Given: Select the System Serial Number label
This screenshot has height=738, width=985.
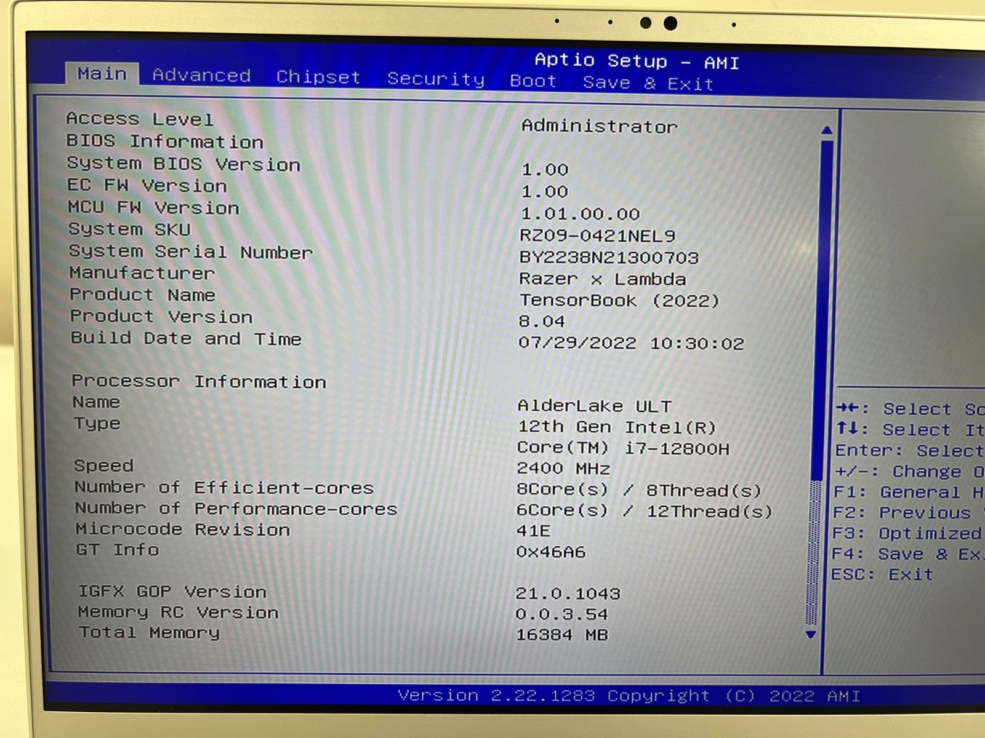Looking at the screenshot, I should 191,252.
